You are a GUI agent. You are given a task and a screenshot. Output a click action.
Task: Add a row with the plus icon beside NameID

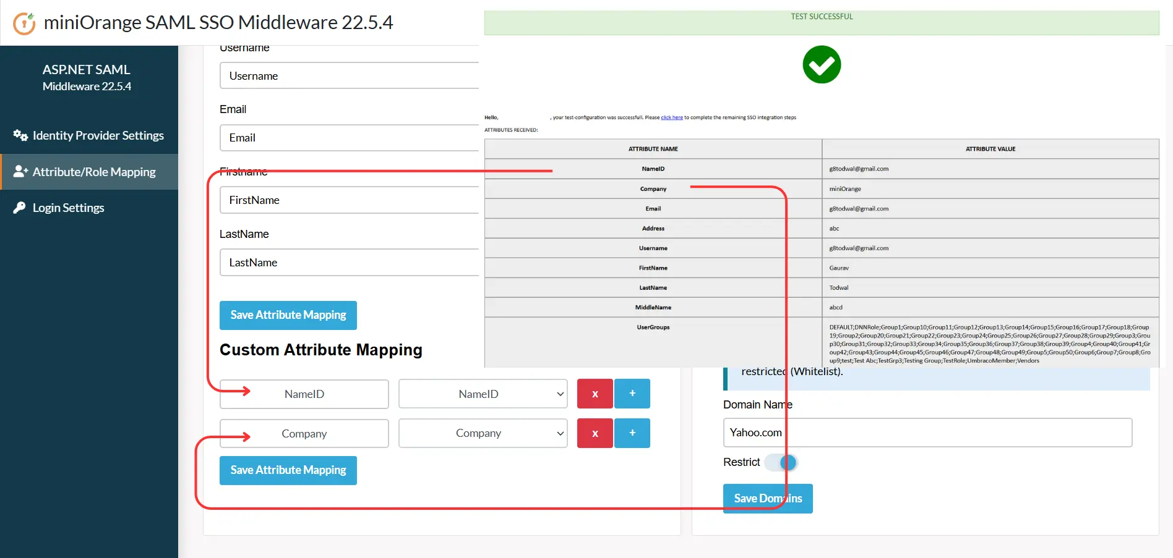point(632,394)
